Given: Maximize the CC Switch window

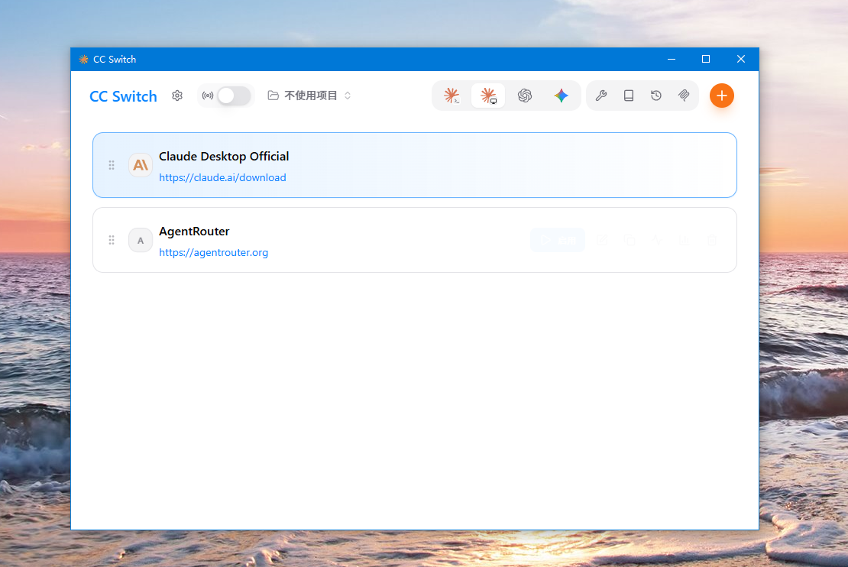Looking at the screenshot, I should (x=706, y=59).
